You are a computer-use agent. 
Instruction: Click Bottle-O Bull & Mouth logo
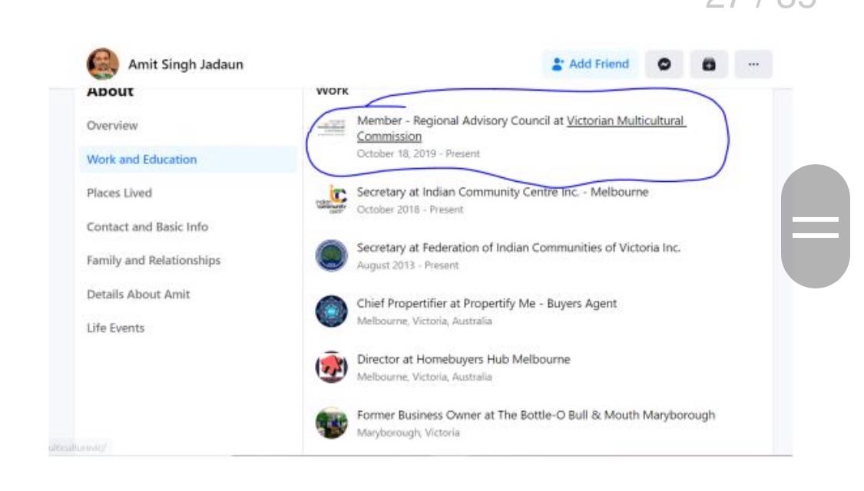click(x=331, y=423)
